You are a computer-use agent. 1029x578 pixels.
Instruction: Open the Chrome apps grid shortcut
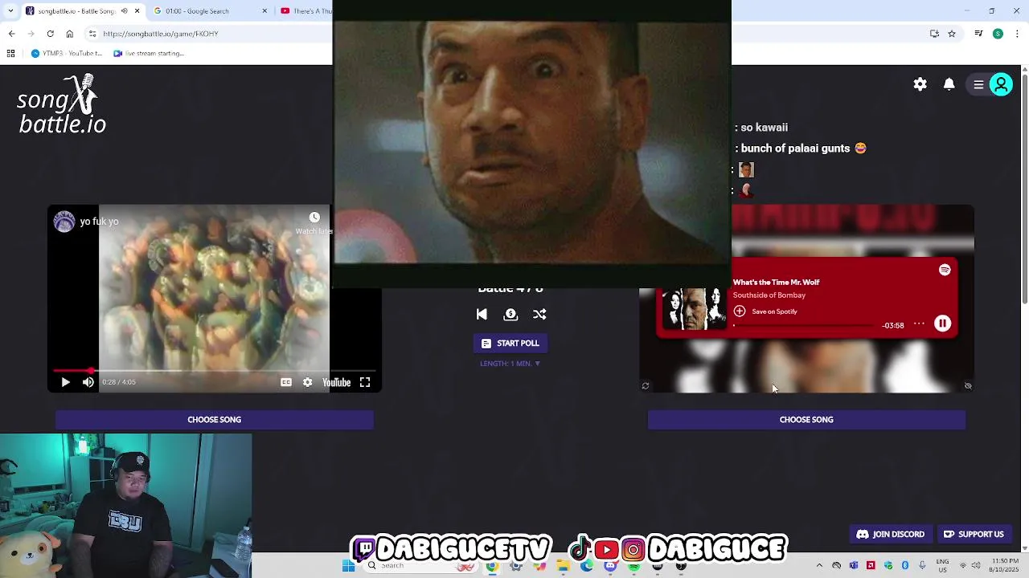[10, 54]
